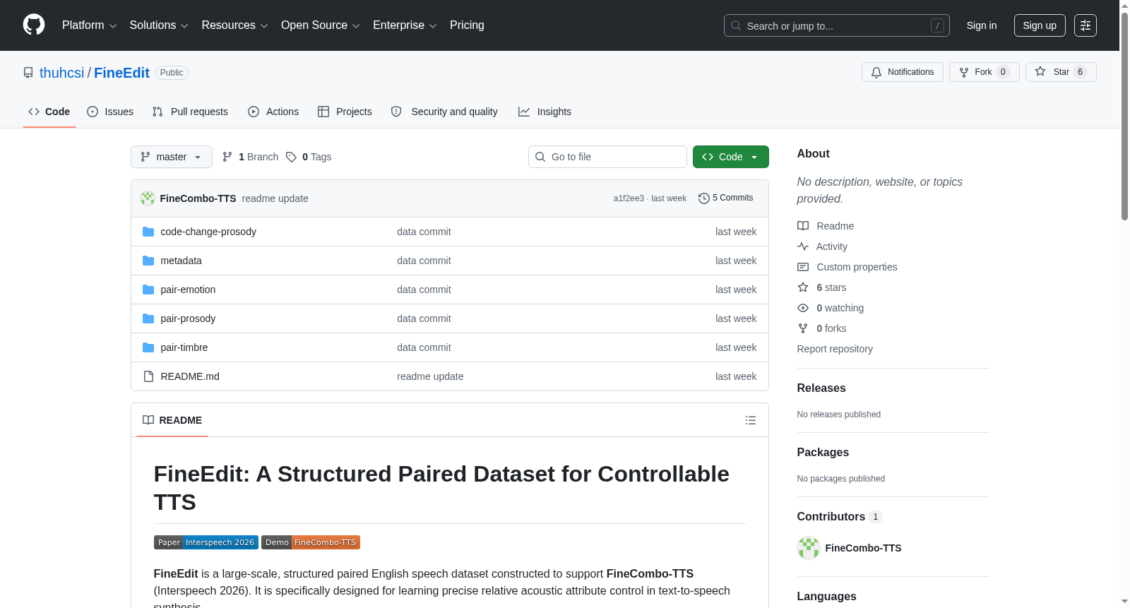Screen dimensions: 1130x608
Task: Click the Sign up button
Action: coord(1040,25)
